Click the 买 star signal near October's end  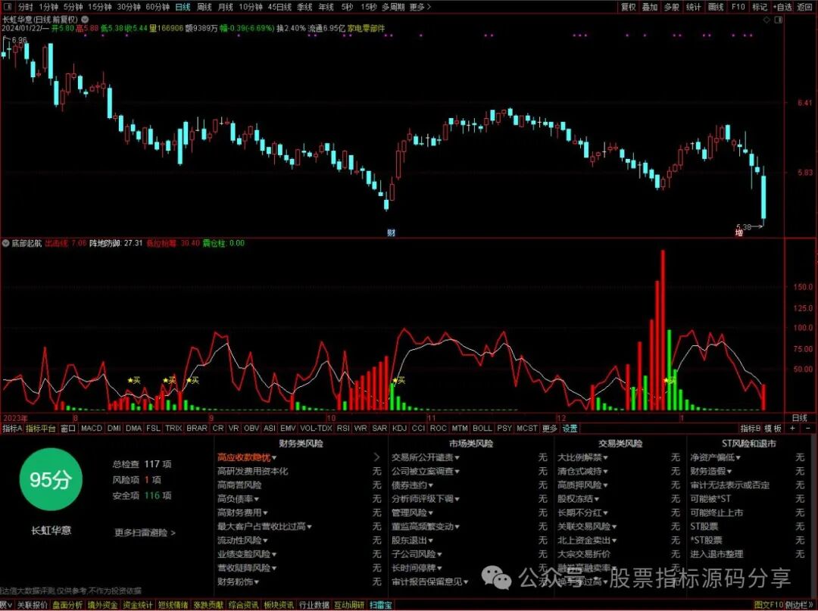[x=398, y=381]
